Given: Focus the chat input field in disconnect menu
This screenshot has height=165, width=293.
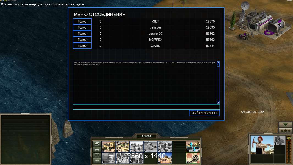Looking at the screenshot, I should click(146, 107).
